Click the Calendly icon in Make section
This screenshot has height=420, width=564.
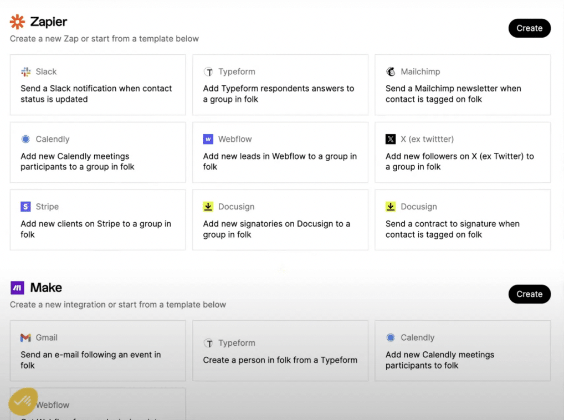point(391,337)
